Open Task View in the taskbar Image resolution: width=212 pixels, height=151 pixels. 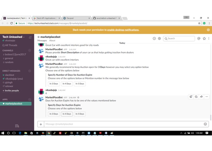pyautogui.click(x=14, y=133)
